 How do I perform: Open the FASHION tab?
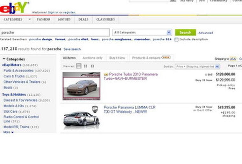click(x=44, y=19)
